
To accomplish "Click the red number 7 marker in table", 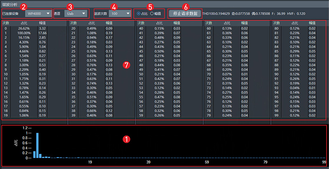I will [x=127, y=65].
